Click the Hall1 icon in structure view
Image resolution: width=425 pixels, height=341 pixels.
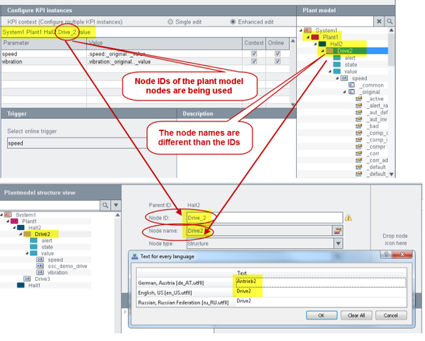21,285
